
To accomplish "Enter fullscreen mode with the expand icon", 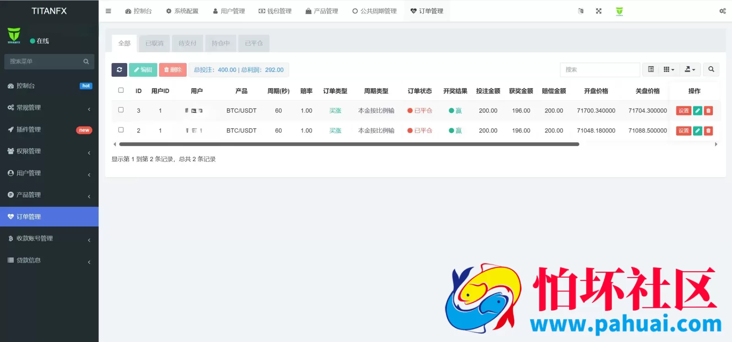I will pos(598,11).
